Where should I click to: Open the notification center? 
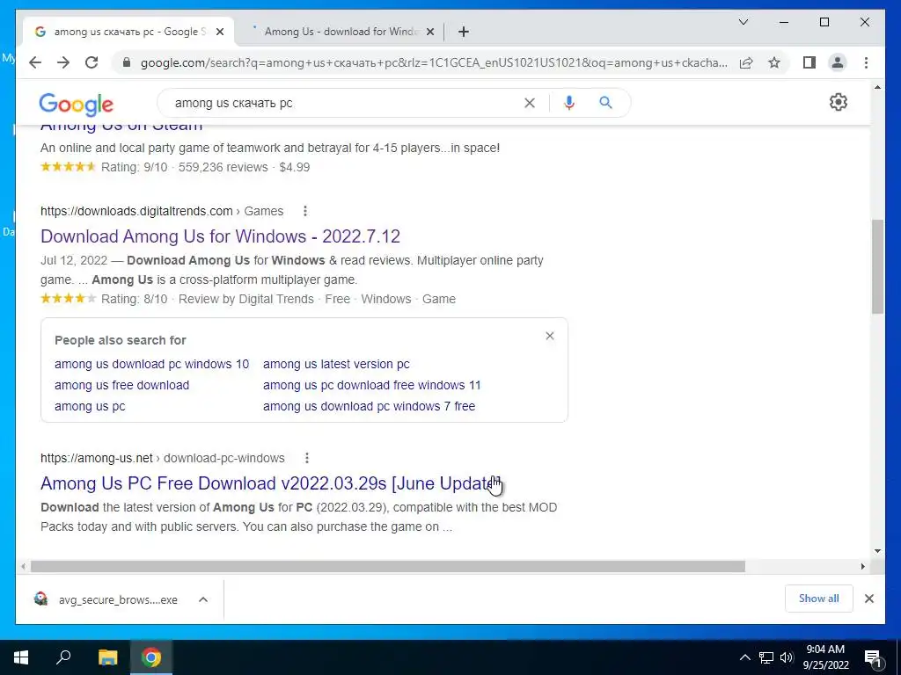(873, 657)
